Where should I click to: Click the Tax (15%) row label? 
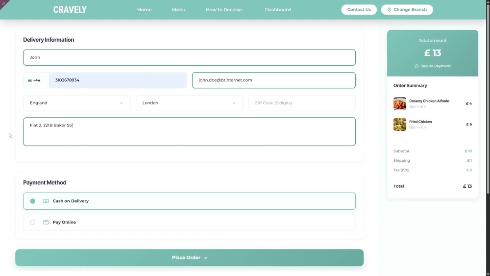click(x=401, y=170)
